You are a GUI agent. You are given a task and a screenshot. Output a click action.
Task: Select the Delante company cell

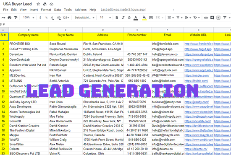click(x=29, y=149)
